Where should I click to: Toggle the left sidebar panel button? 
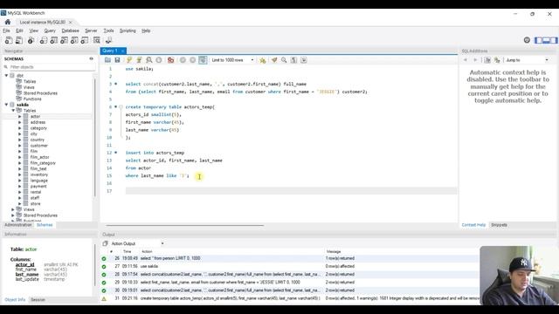pyautogui.click(x=538, y=40)
